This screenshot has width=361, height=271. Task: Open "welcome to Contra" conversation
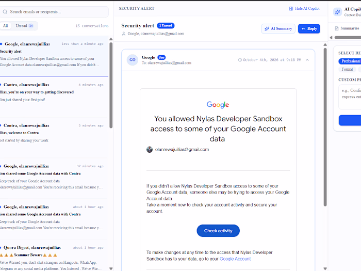(54, 138)
